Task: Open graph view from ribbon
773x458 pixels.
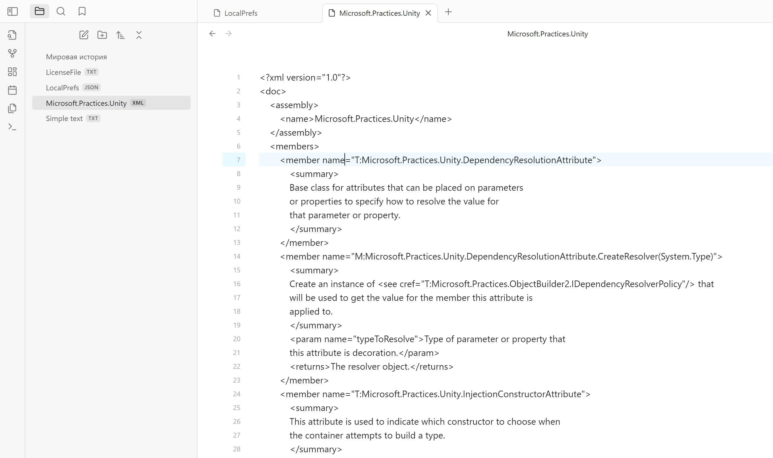Action: 12,53
